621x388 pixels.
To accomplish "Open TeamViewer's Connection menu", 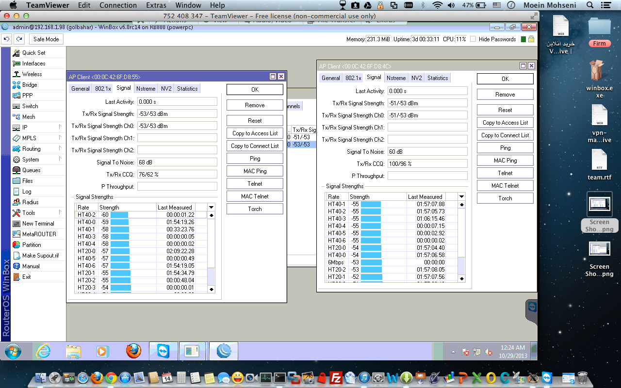I will coord(118,5).
